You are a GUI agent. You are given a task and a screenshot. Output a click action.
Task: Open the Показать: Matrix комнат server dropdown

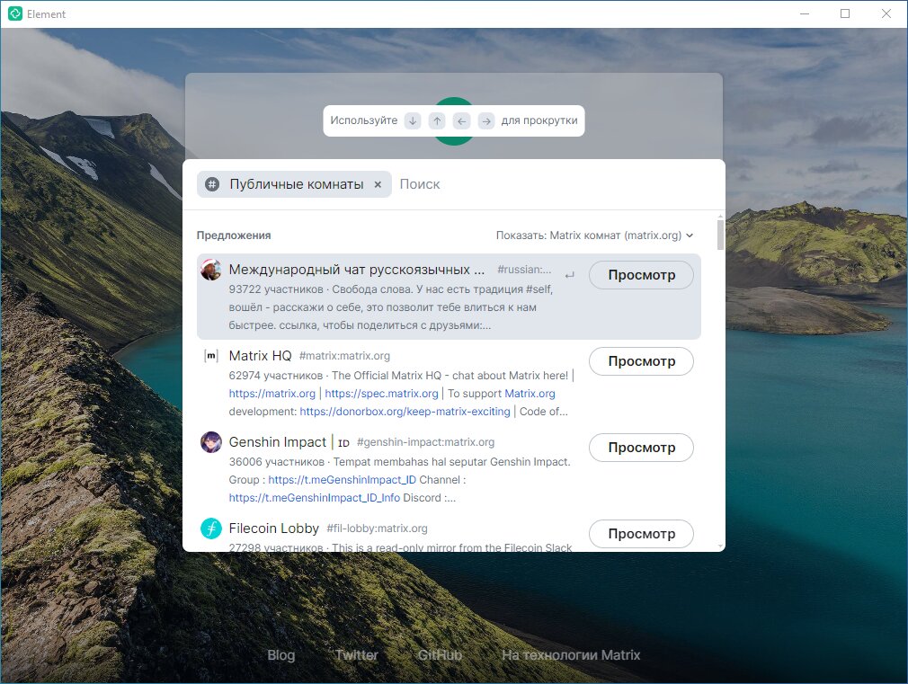click(595, 235)
